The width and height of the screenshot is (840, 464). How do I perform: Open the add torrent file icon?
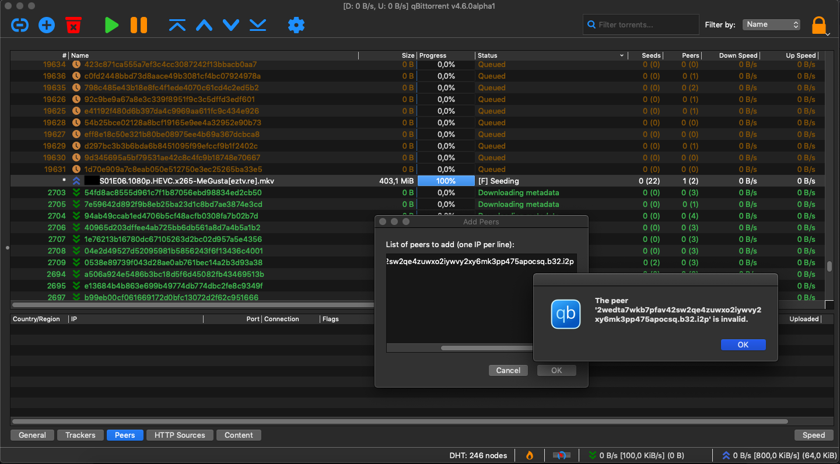(x=46, y=25)
